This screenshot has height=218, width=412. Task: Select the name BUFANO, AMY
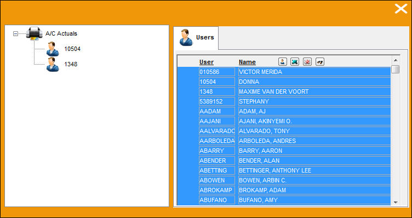click(314, 200)
